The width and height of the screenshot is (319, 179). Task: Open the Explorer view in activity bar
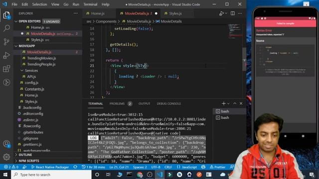pos(6,15)
